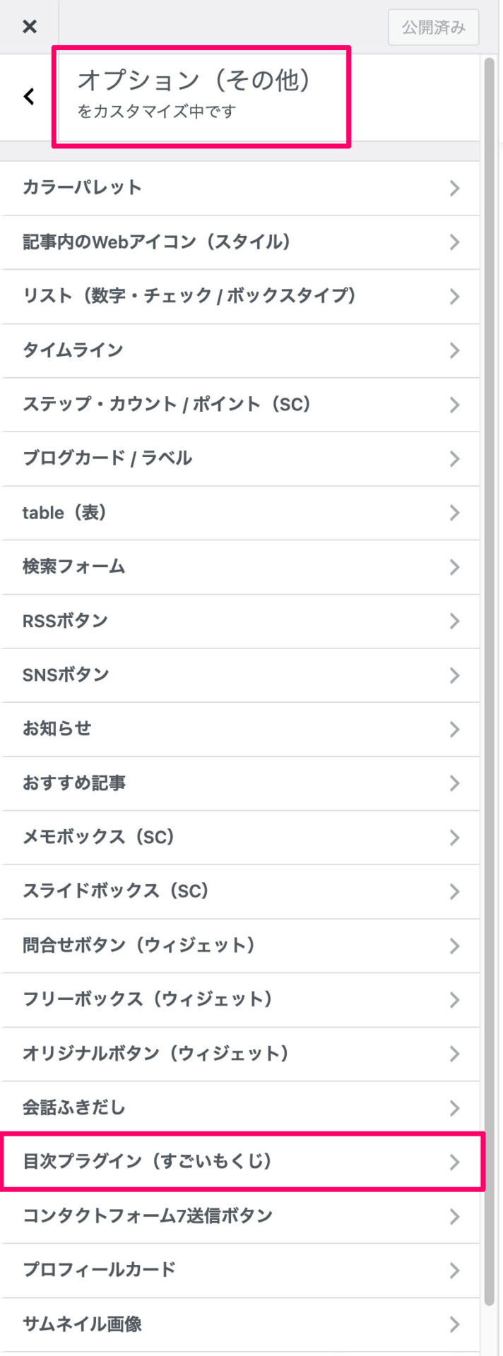The height and width of the screenshot is (1356, 503).
Task: Click the chevron beside RSSボタン
Action: (455, 621)
